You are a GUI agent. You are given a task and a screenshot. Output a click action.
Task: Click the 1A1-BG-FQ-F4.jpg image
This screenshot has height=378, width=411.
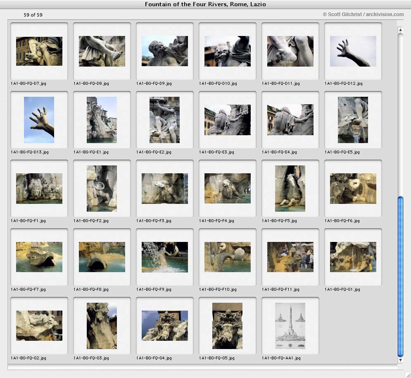(x=228, y=188)
